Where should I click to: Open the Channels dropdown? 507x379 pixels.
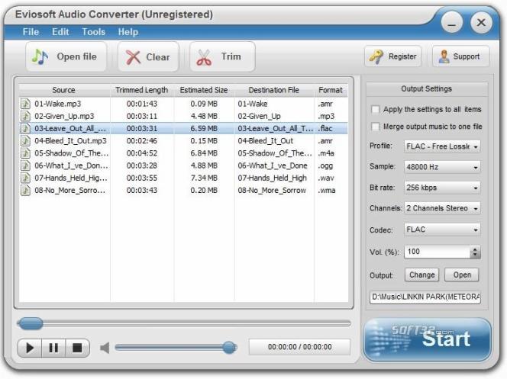tap(442, 208)
